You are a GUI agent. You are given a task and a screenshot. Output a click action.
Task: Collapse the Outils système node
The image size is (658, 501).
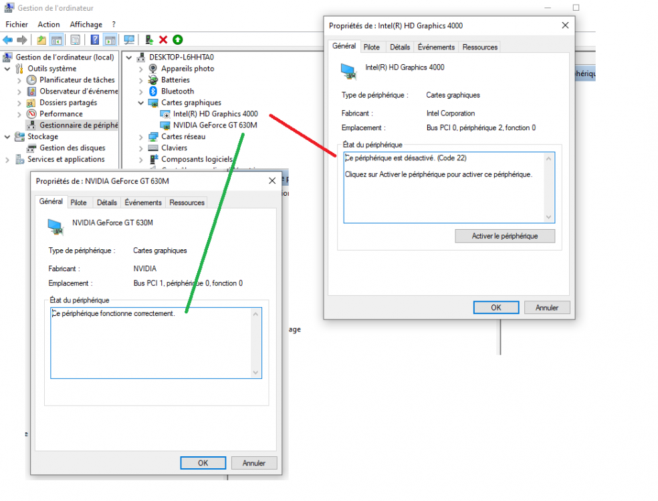pos(7,69)
